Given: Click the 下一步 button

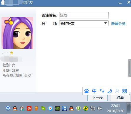Looking at the screenshot, I should [x=97, y=98].
